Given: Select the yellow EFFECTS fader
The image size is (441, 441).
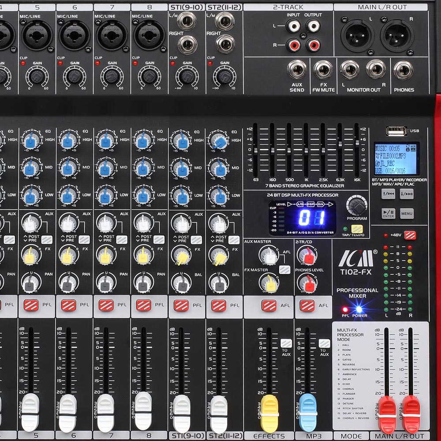Looking at the screenshot, I should tap(269, 413).
